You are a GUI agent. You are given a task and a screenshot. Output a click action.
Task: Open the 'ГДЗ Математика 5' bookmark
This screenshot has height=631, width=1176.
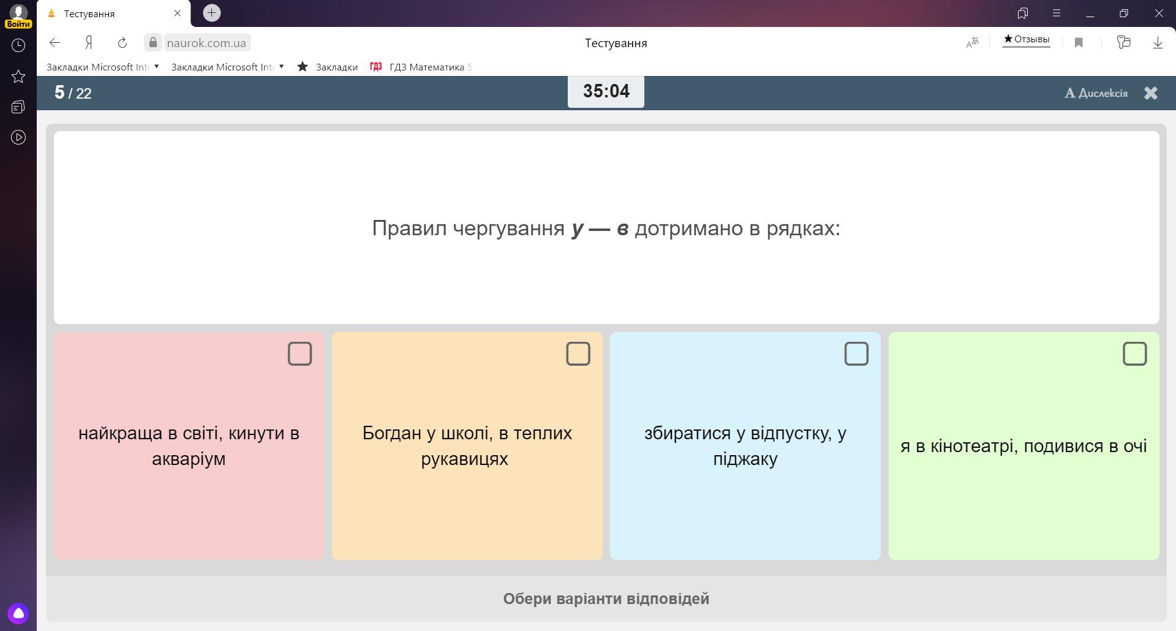pyautogui.click(x=421, y=67)
